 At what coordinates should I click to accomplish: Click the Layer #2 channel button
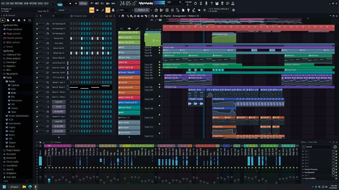59,102
